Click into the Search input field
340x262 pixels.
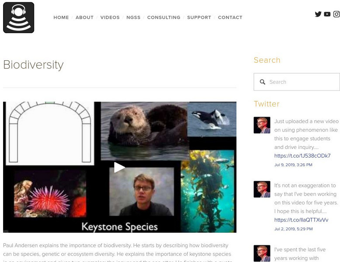297,82
